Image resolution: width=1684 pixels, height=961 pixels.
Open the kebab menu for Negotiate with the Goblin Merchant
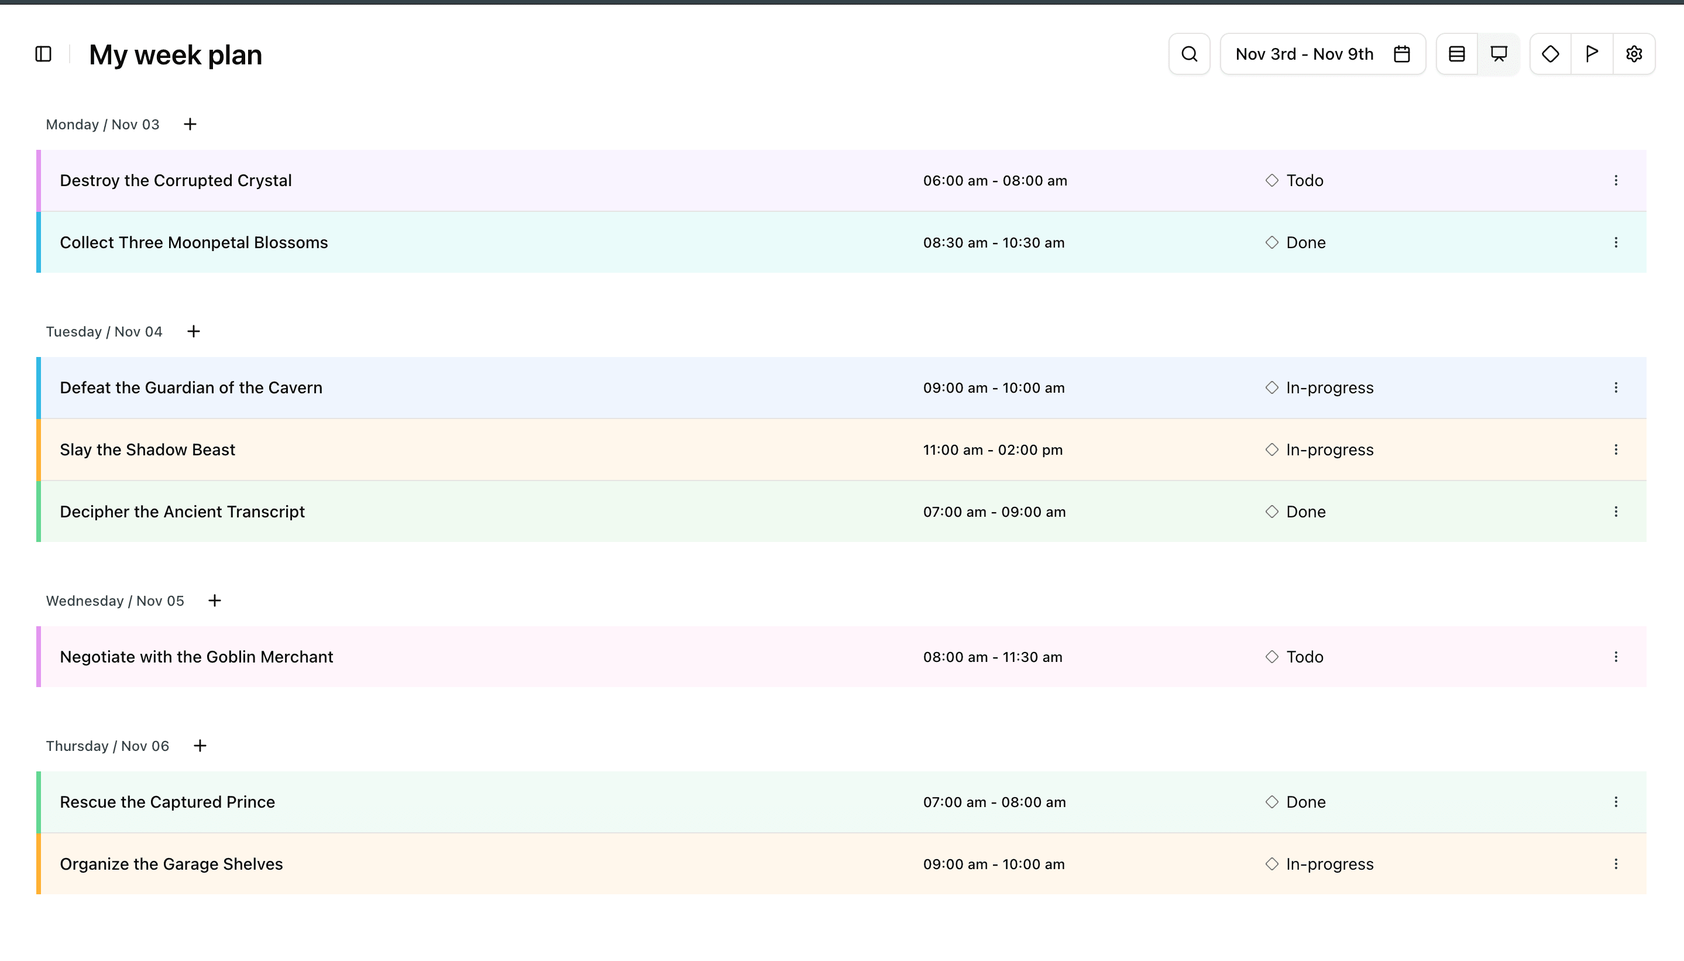(x=1617, y=657)
